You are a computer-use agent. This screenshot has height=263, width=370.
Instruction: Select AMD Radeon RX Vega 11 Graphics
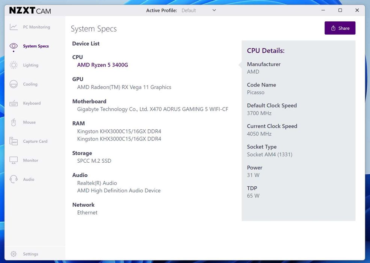pyautogui.click(x=124, y=87)
